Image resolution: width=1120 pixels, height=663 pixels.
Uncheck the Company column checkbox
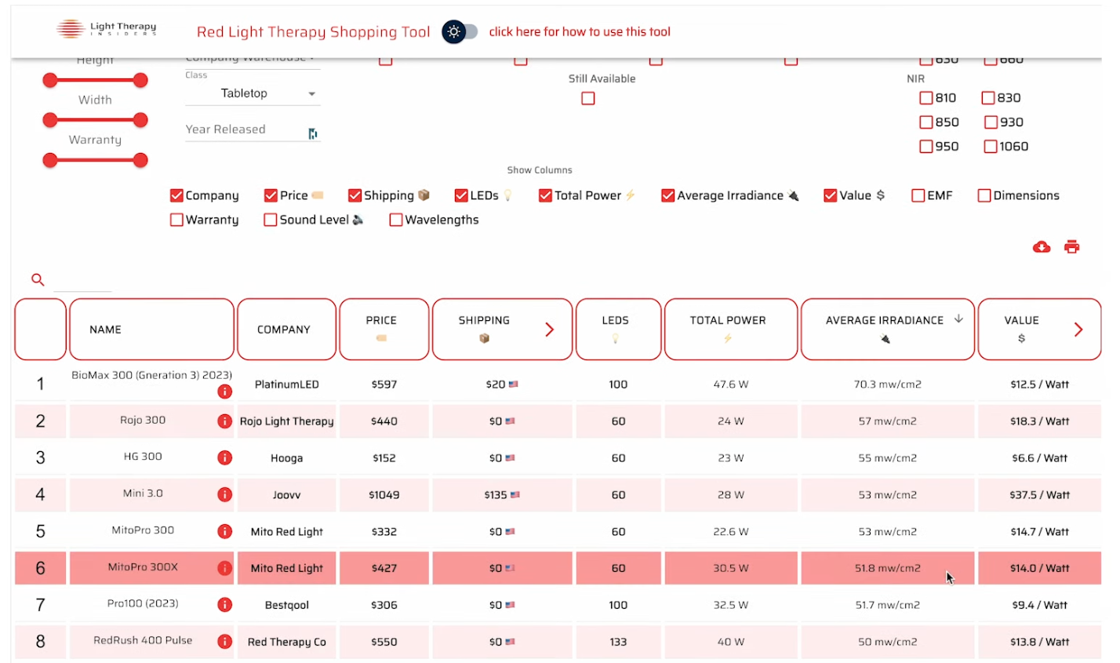pos(176,195)
